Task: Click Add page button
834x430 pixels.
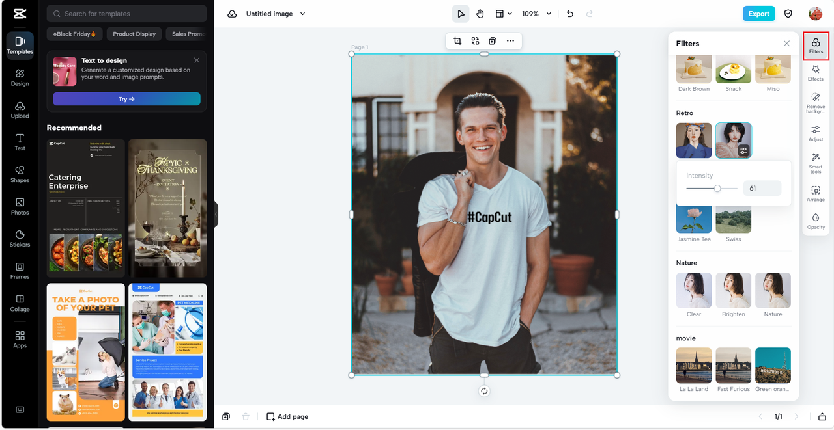Action: (x=287, y=416)
